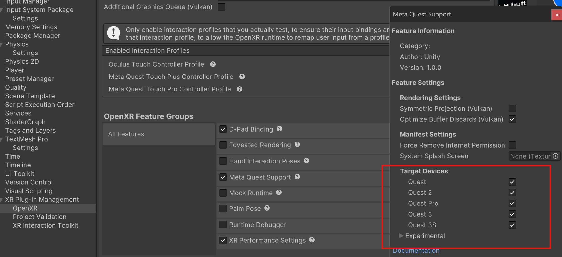Open XR Performance Settings help icon
The image size is (562, 257).
coord(312,240)
